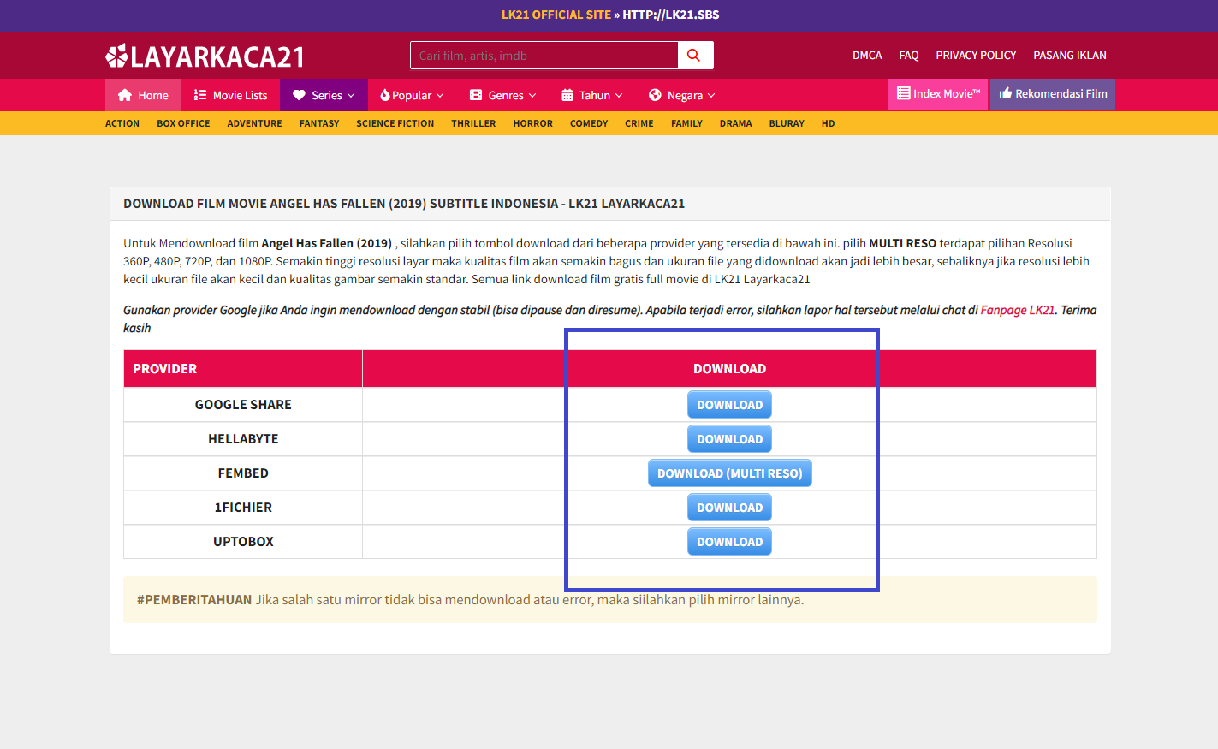The width and height of the screenshot is (1218, 749).
Task: Select the GOOGLE SHARE provider cell
Action: click(243, 405)
